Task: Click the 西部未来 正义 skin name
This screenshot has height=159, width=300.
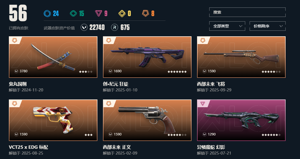Action: coord(117,147)
